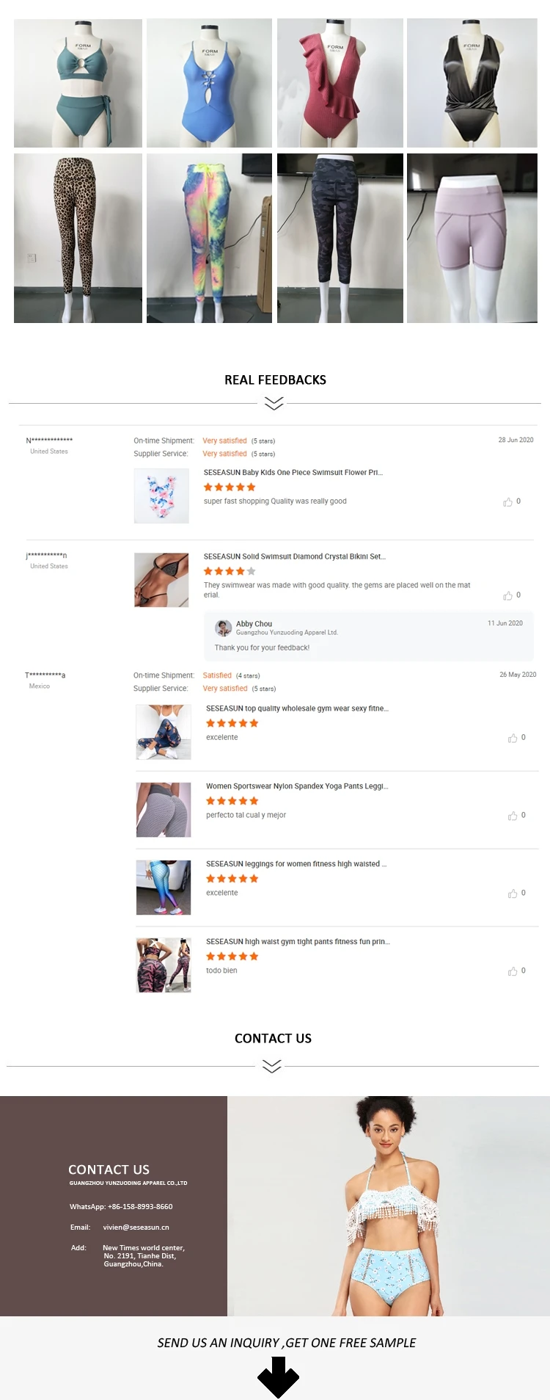Screen dimensions: 550x1400
Task: Click the vivien@seseasun.cn email address
Action: 136,1227
